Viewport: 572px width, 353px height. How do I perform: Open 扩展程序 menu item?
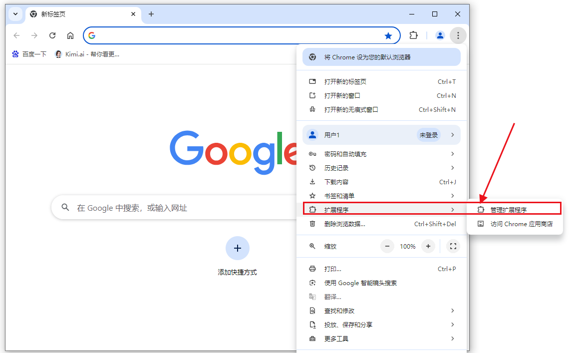click(x=381, y=210)
